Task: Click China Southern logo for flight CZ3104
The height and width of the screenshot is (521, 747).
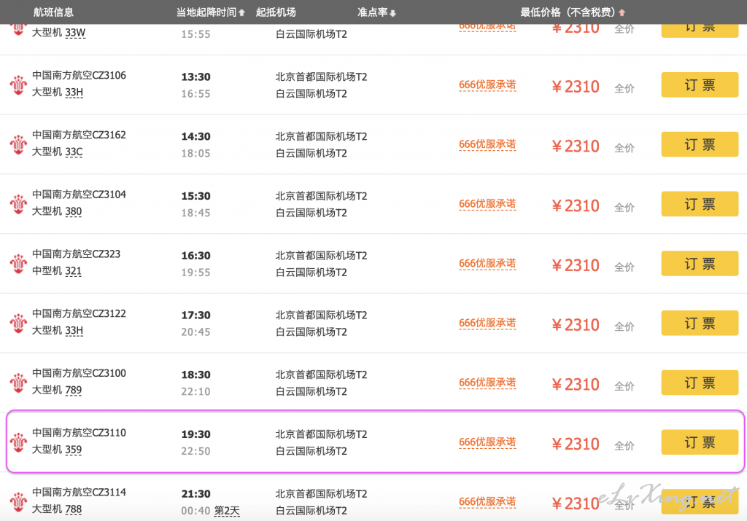Action: click(18, 203)
